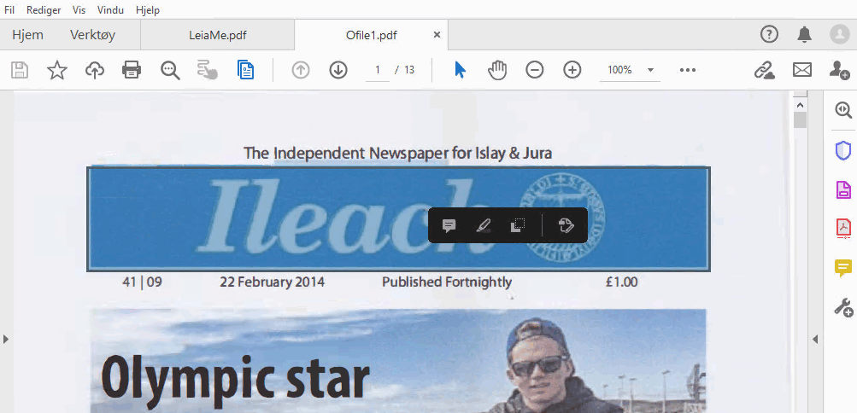
Task: Open the purple Export PDF tool
Action: click(843, 189)
